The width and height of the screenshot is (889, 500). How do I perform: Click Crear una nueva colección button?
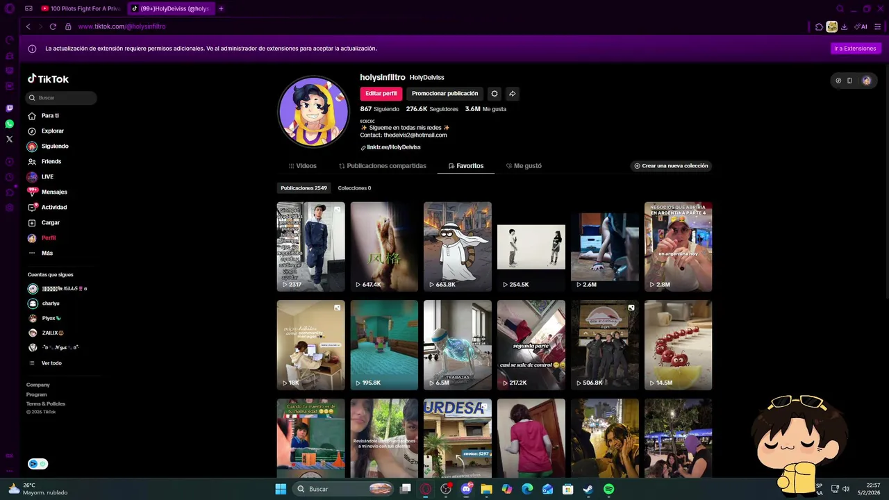pos(671,166)
